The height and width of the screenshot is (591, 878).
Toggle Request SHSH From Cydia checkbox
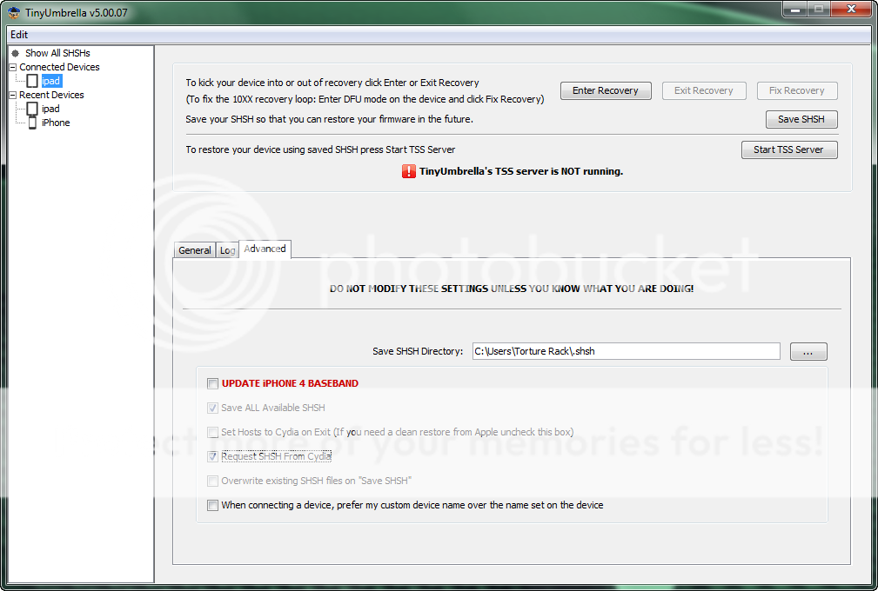coord(213,456)
